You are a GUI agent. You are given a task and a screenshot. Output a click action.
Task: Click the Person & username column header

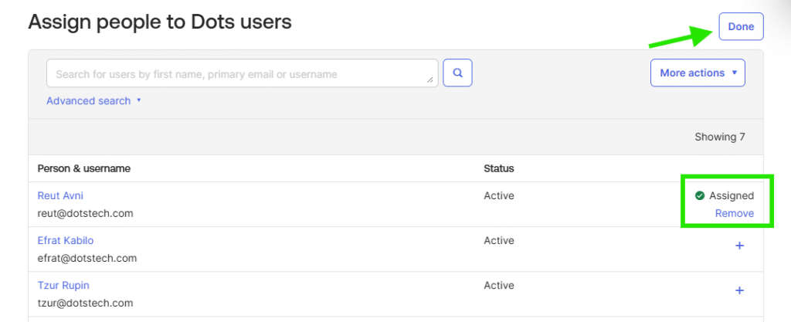(x=84, y=168)
